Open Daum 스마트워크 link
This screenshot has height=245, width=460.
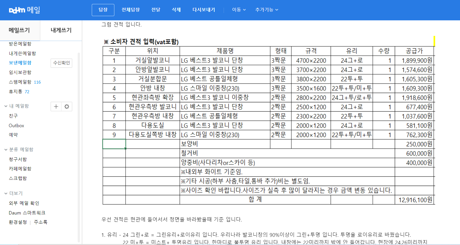pos(27,213)
